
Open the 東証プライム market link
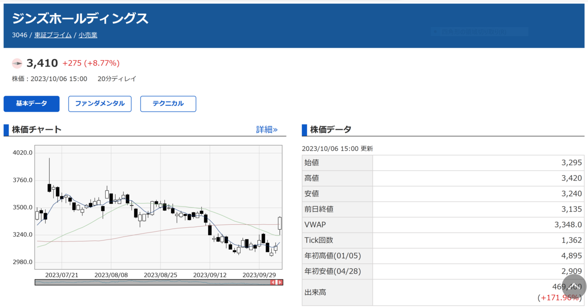click(x=53, y=35)
